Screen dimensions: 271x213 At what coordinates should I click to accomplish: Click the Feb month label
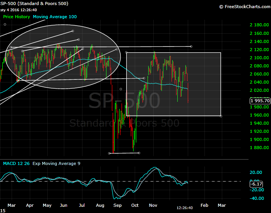[204, 205]
